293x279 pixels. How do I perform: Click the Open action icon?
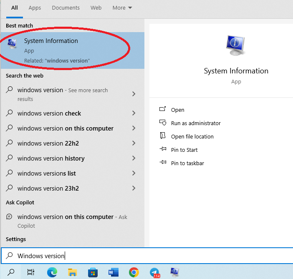point(163,109)
